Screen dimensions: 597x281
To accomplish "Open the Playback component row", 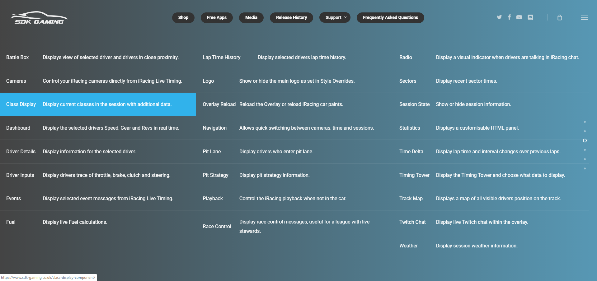I will [294, 199].
